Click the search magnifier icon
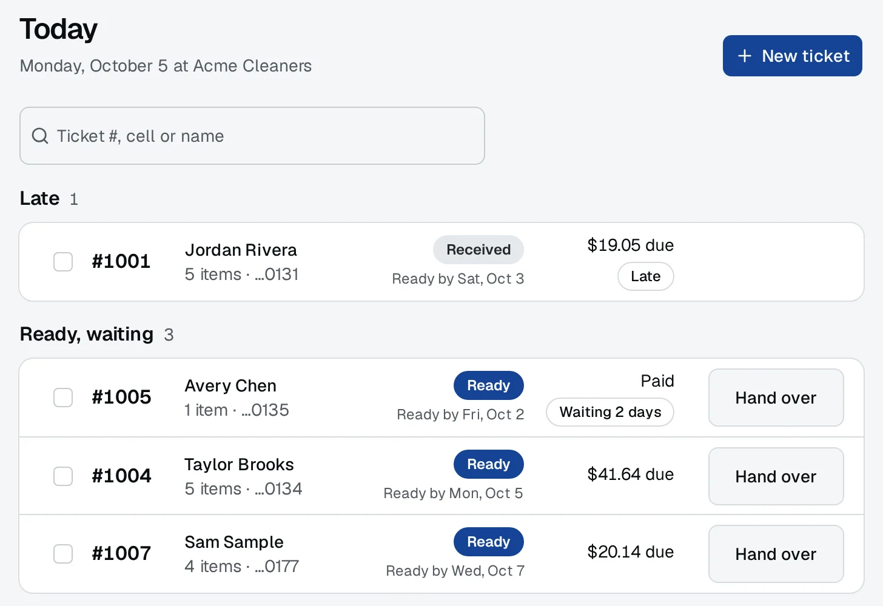The height and width of the screenshot is (606, 883). pyautogui.click(x=40, y=136)
